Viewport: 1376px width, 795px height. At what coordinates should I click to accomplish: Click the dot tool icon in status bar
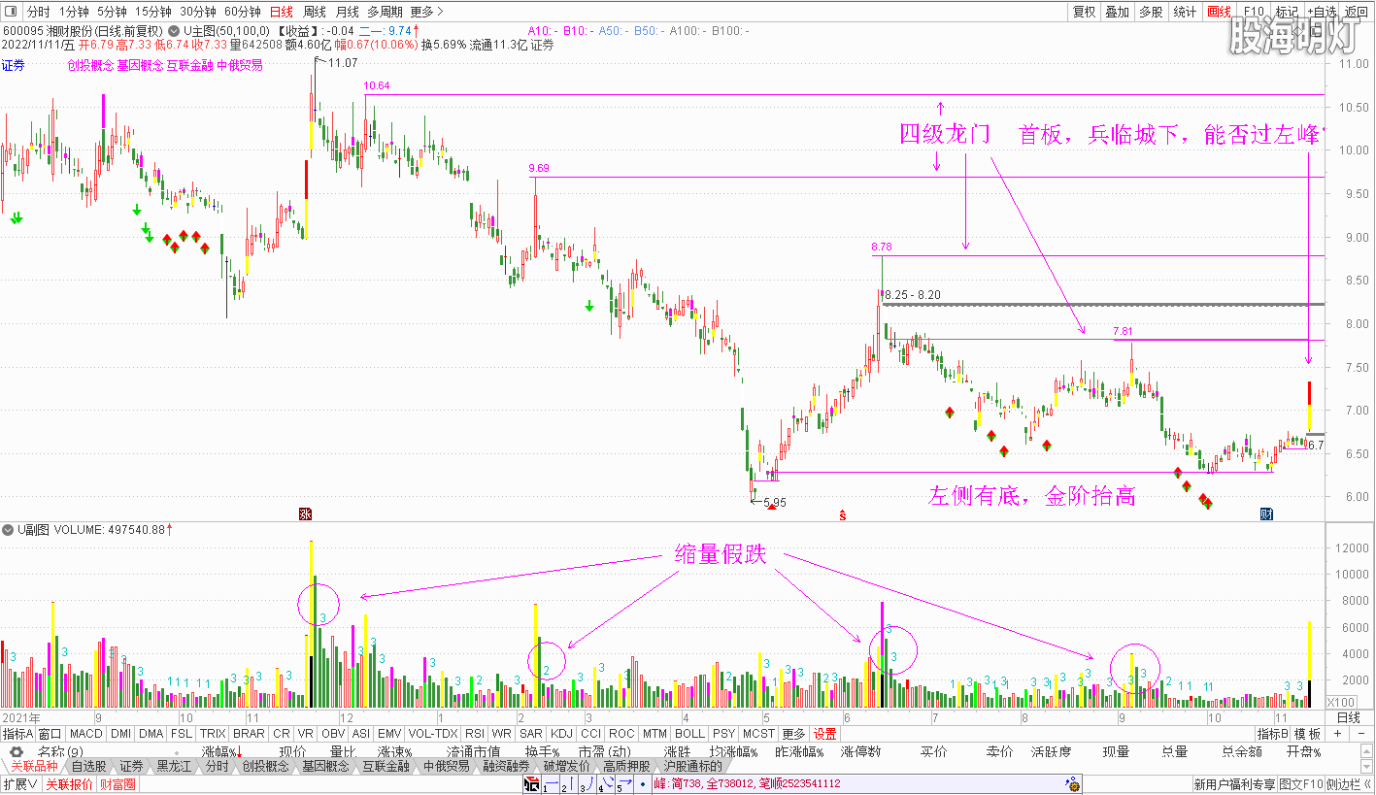point(642,783)
